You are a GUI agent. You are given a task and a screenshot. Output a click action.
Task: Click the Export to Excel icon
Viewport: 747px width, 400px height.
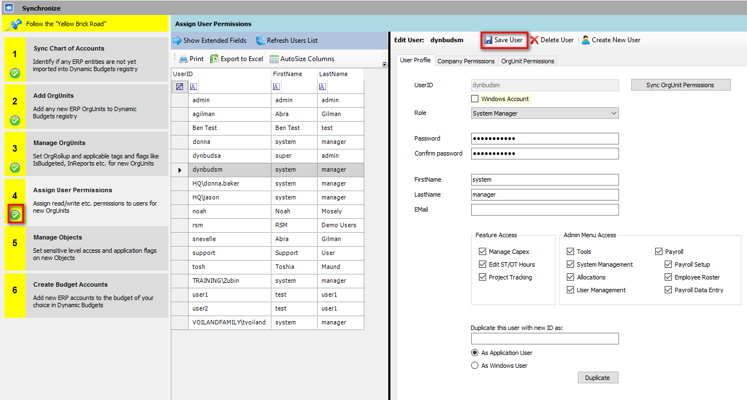[x=214, y=59]
